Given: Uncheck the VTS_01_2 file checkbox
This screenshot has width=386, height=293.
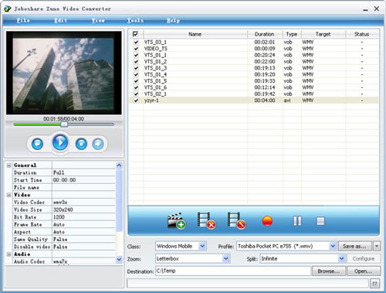Looking at the screenshot, I should pos(136,61).
